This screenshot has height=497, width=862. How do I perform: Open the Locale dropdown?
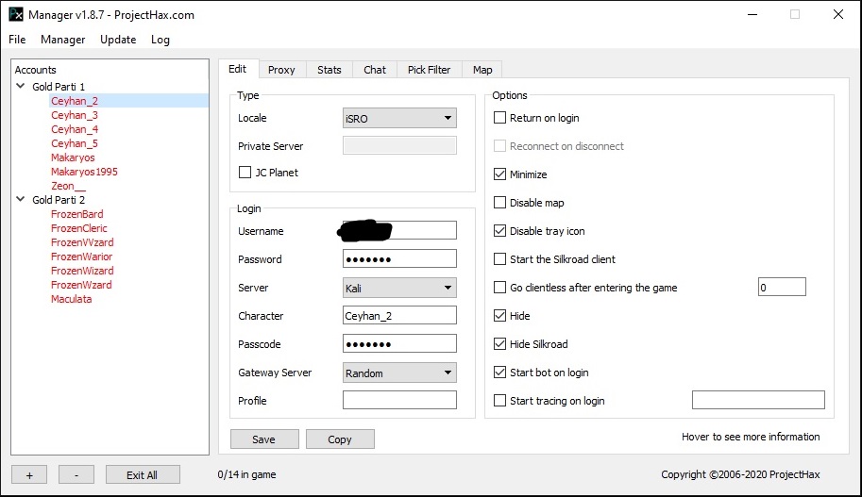pyautogui.click(x=399, y=118)
